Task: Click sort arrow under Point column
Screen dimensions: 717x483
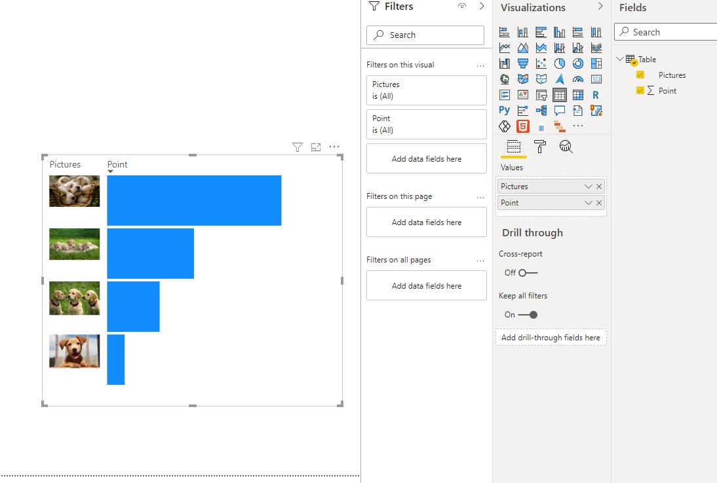Action: point(110,171)
